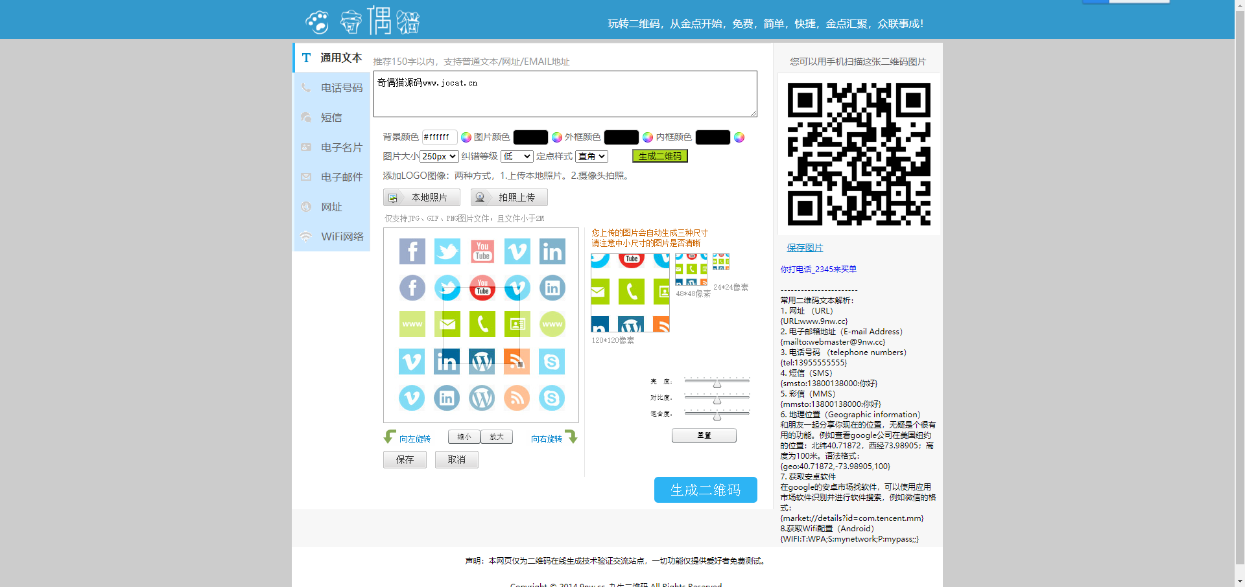Open the 电子邮件 tab
The height and width of the screenshot is (587, 1245).
(332, 177)
